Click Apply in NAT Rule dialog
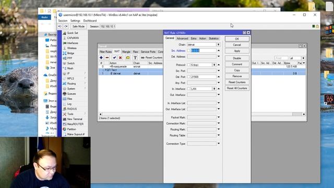The height and width of the screenshot is (188, 334). click(x=237, y=51)
